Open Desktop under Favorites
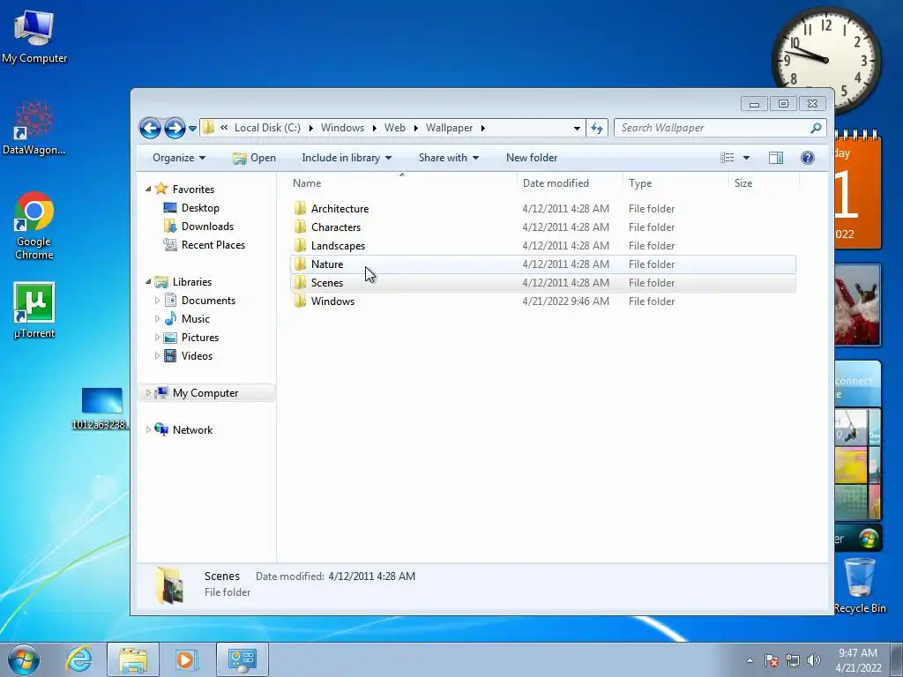This screenshot has width=903, height=677. (x=200, y=208)
